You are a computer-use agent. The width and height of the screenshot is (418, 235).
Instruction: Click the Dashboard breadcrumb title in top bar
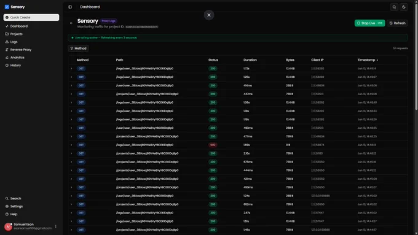pyautogui.click(x=90, y=7)
